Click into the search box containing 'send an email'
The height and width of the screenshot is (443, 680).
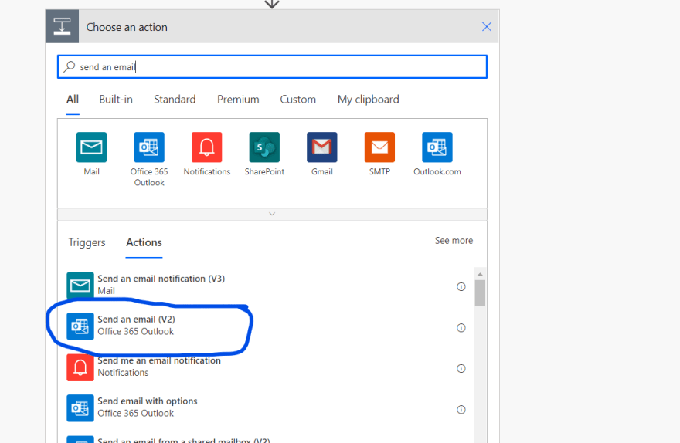click(x=272, y=66)
